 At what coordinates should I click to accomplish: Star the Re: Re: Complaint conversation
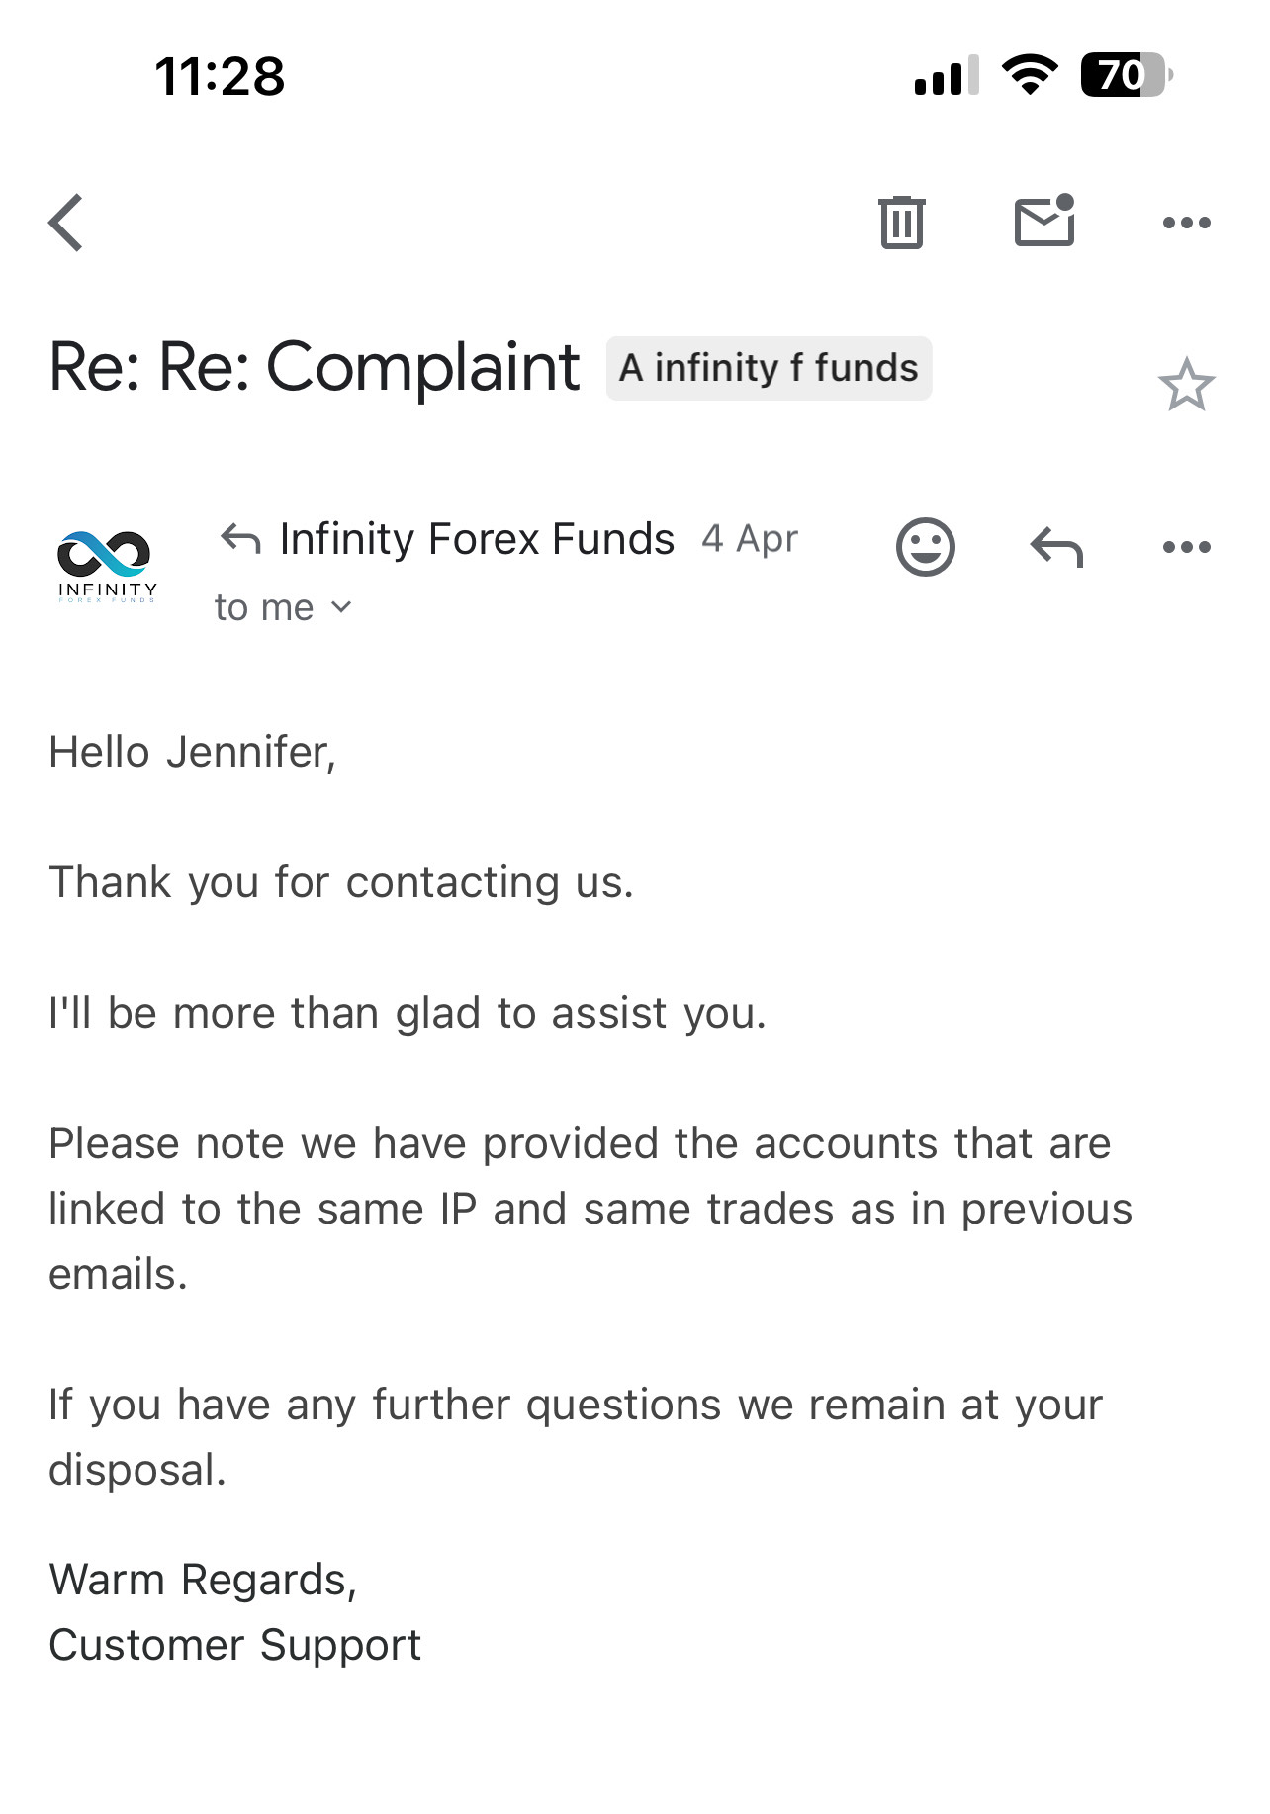pos(1186,385)
